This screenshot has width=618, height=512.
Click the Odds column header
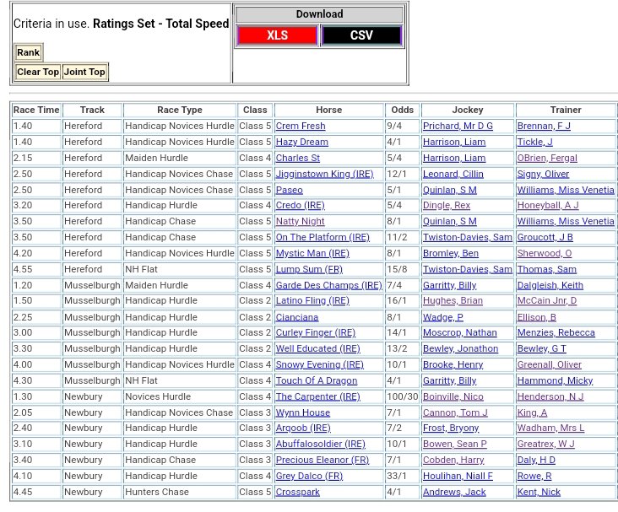click(x=403, y=110)
